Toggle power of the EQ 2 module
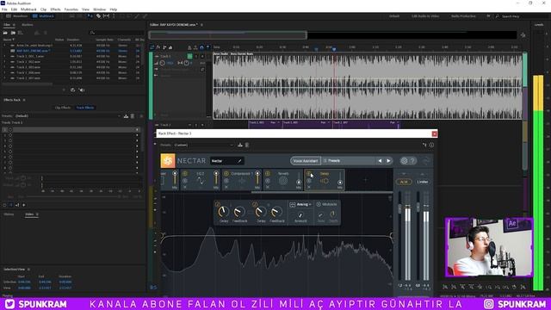The height and width of the screenshot is (310, 551). (x=185, y=173)
